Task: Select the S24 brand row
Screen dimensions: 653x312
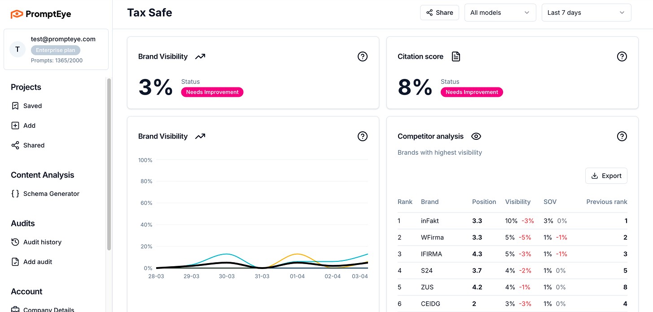Action: (513, 270)
